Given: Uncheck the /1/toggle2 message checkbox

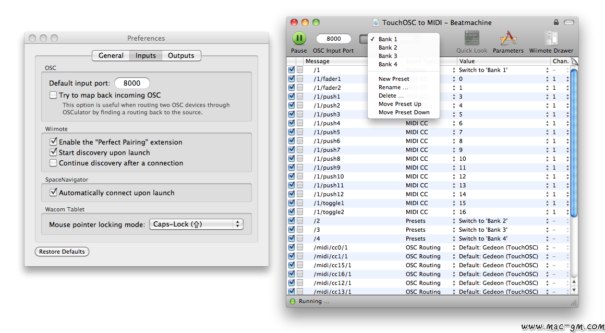Looking at the screenshot, I should (x=292, y=212).
